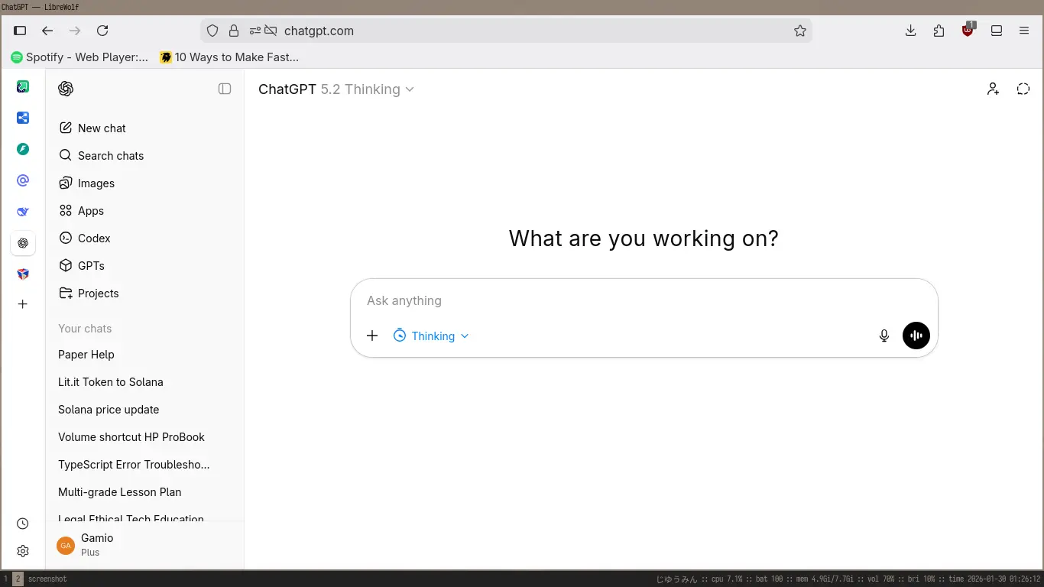The height and width of the screenshot is (587, 1044).
Task: Open the browser downloads panel
Action: 910,31
